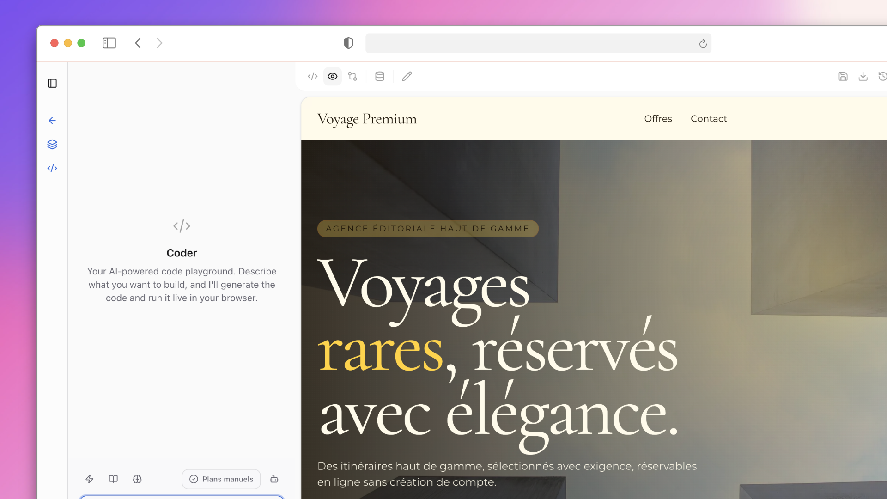Open the Contact navigation link
The image size is (887, 499).
pyautogui.click(x=709, y=119)
